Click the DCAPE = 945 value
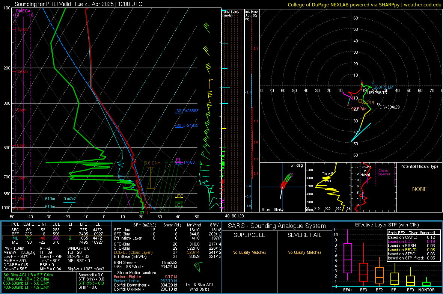The height and width of the screenshot is (294, 443). coord(16,265)
